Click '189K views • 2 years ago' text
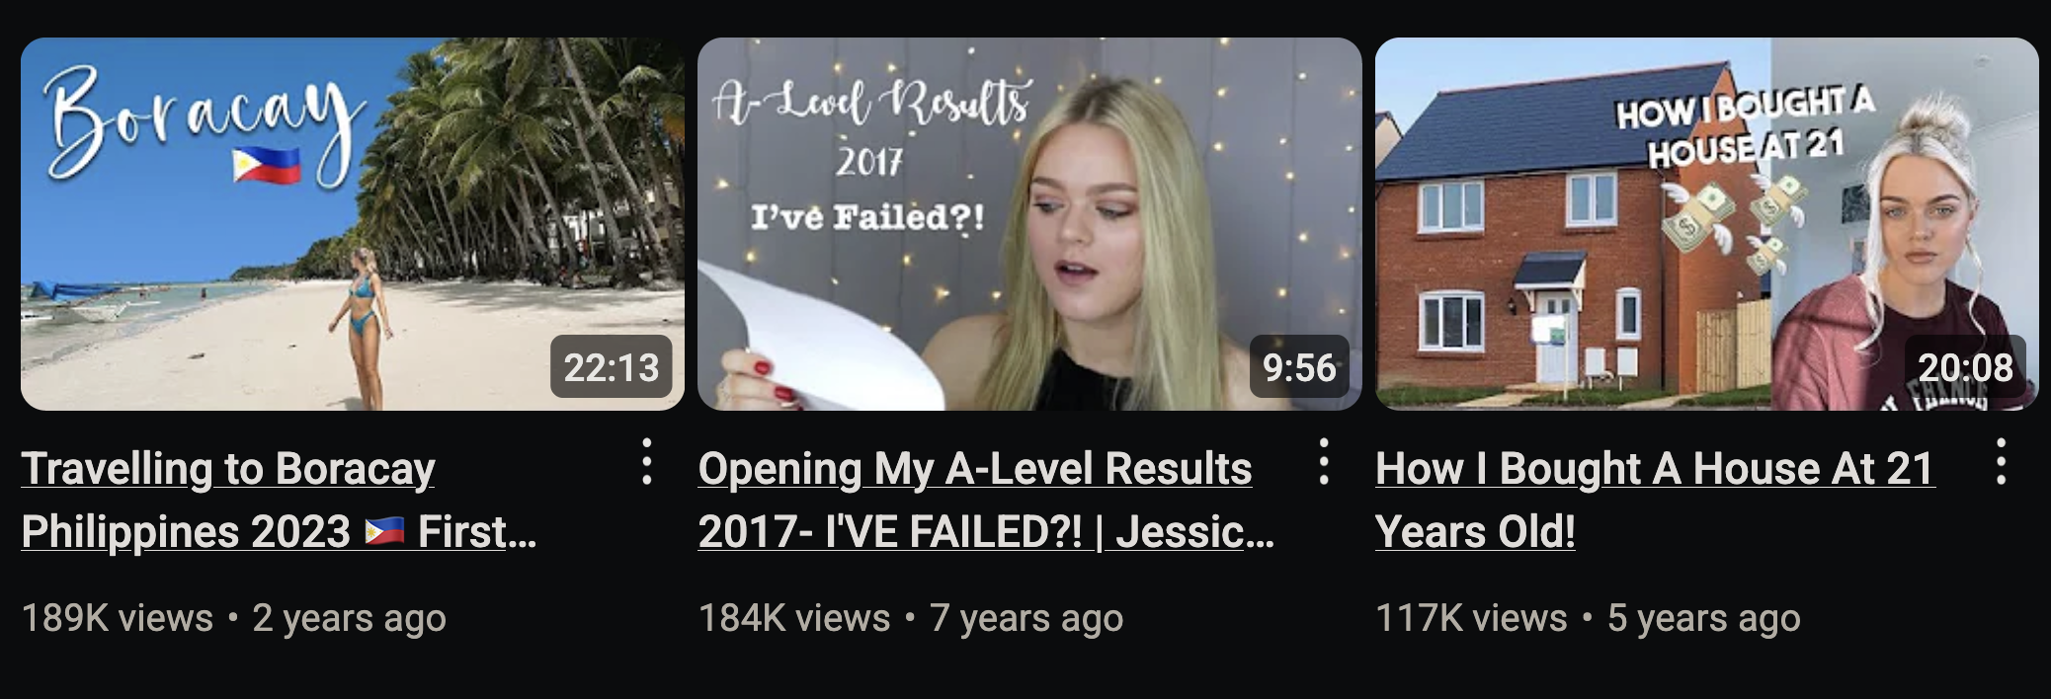The width and height of the screenshot is (2051, 699). pos(234,618)
